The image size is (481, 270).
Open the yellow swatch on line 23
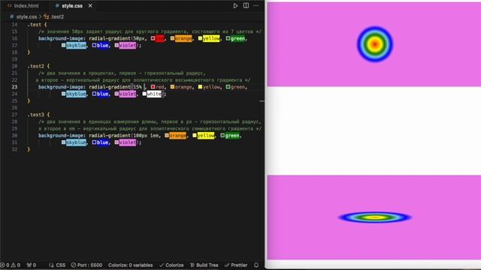[200, 87]
